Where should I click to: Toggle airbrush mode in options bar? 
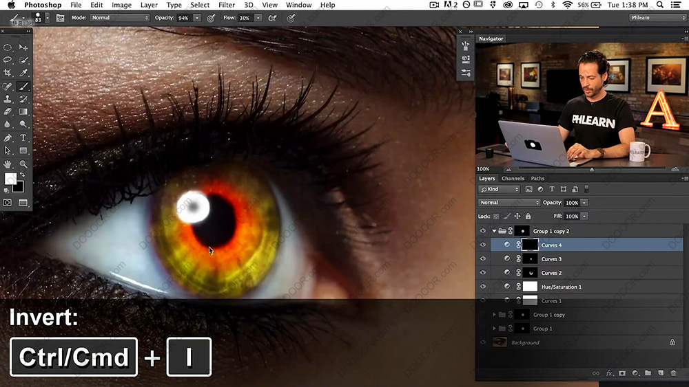[272, 18]
